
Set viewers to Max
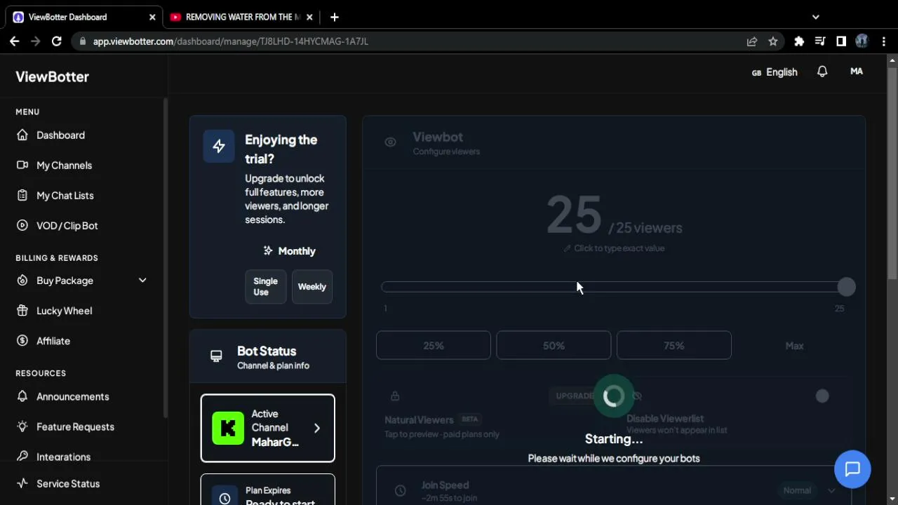[794, 346]
